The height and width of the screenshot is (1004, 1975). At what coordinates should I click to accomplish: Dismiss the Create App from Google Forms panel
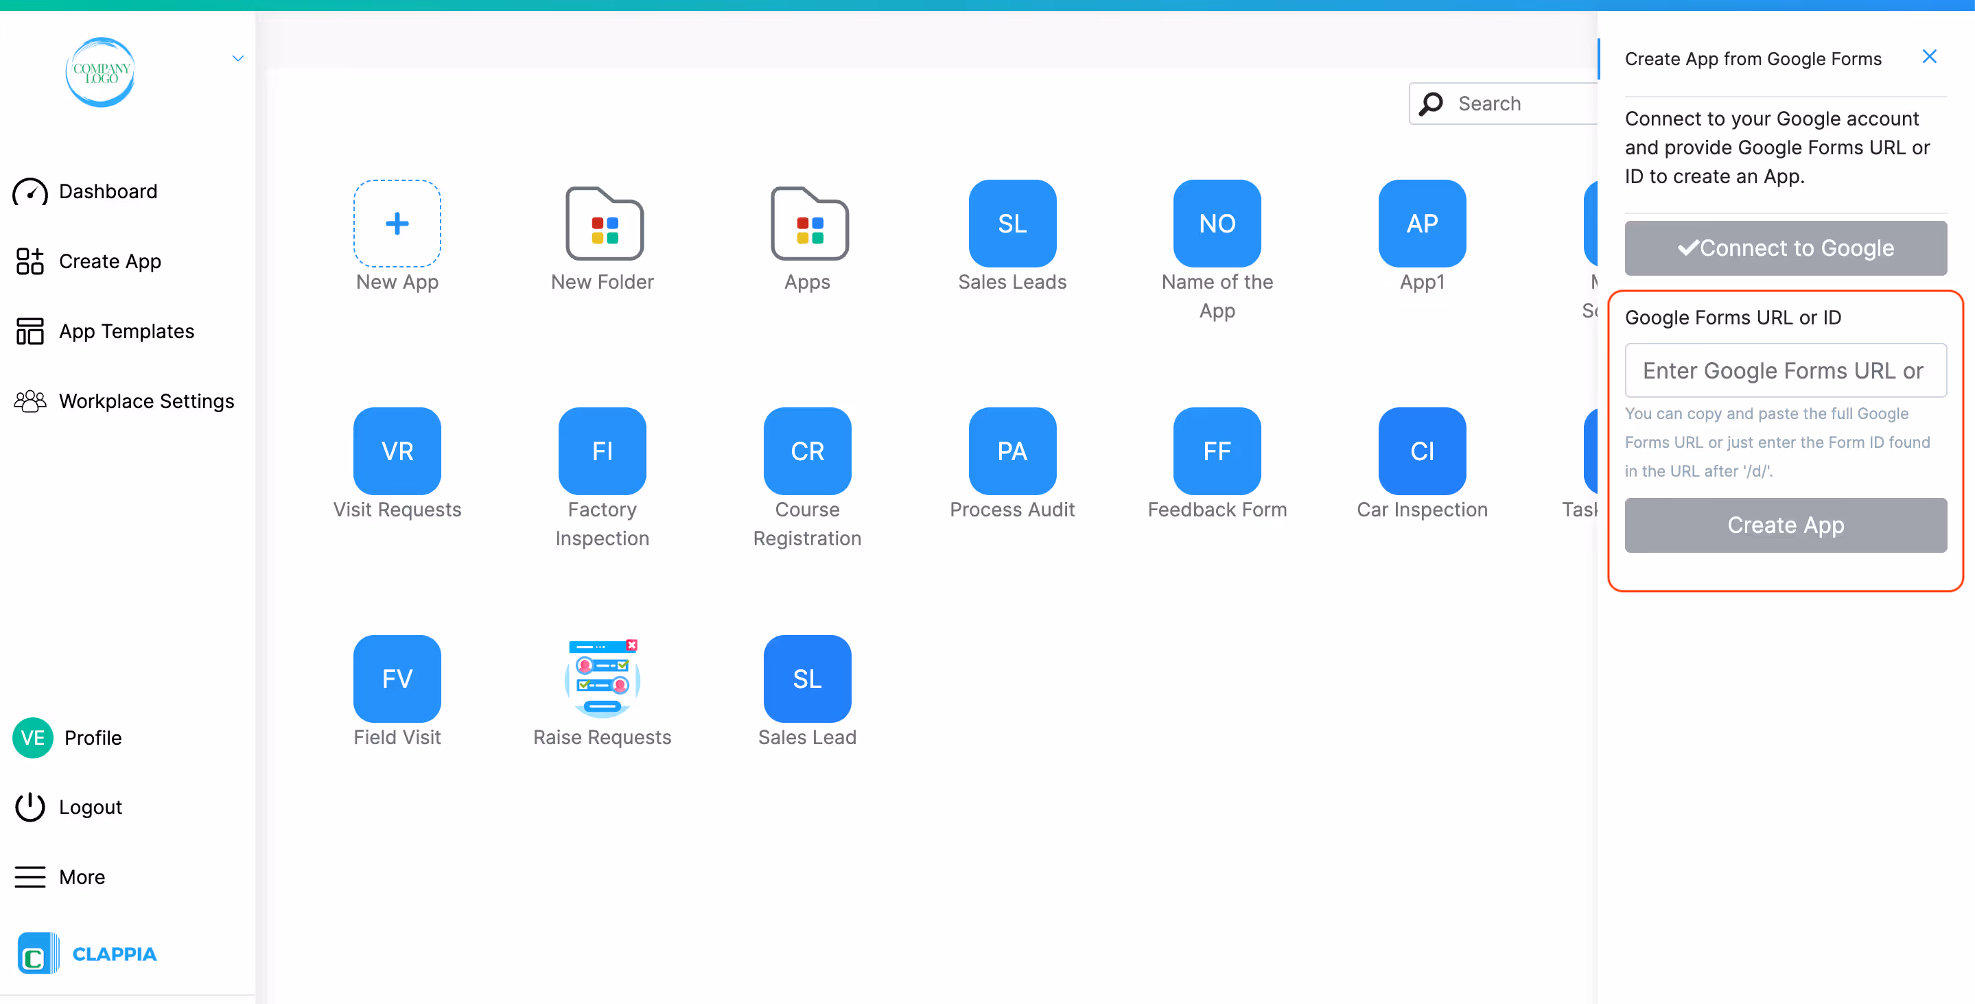[x=1930, y=56]
